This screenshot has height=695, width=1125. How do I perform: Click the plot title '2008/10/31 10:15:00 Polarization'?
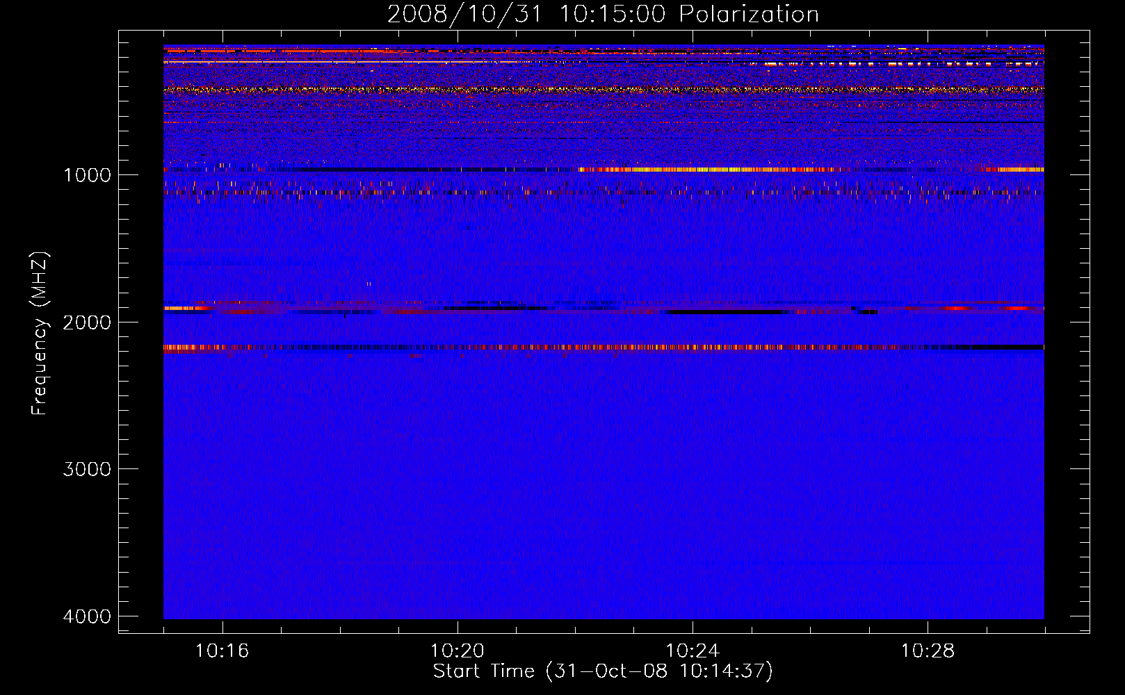pyautogui.click(x=603, y=14)
